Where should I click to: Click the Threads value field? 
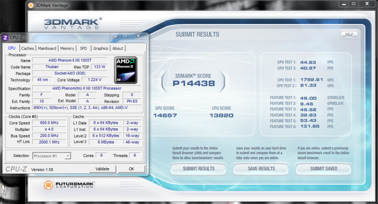pos(135,156)
